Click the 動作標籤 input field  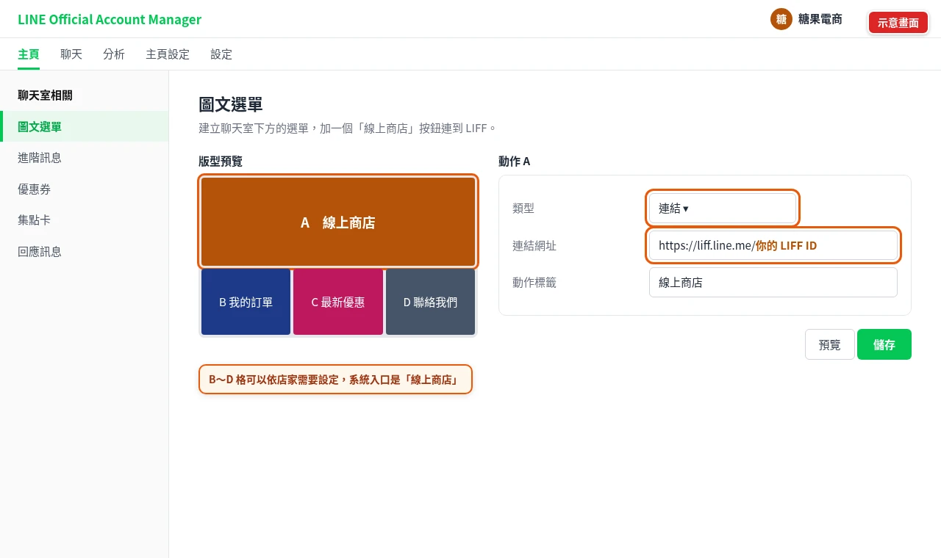tap(773, 282)
